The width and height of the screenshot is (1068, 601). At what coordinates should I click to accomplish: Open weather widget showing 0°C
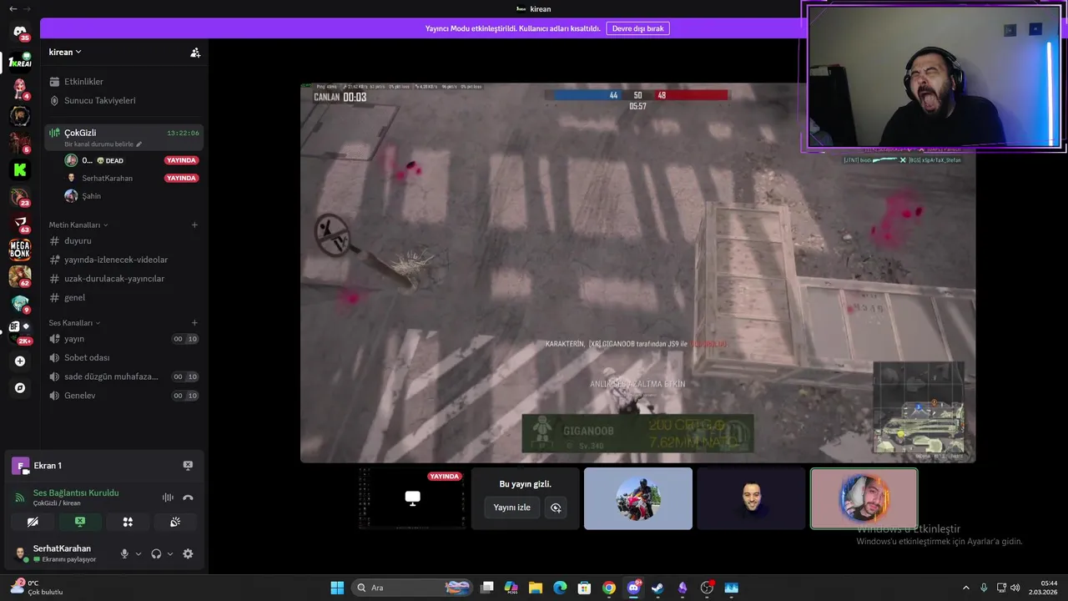pyautogui.click(x=37, y=588)
